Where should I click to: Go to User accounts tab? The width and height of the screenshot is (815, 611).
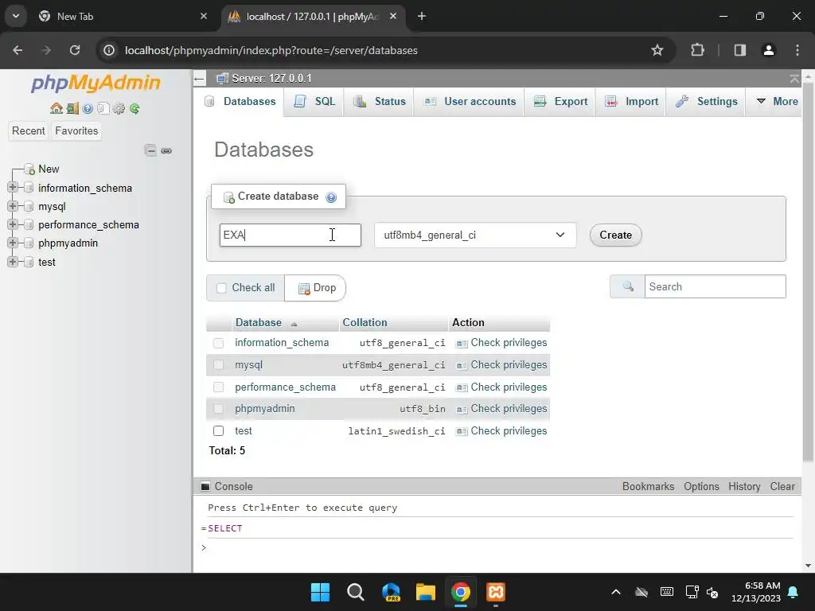click(470, 101)
